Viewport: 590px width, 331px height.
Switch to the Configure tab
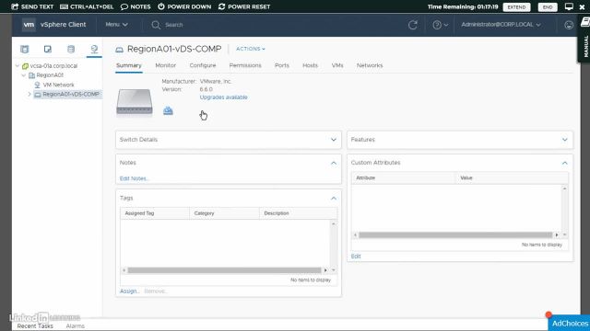click(203, 65)
